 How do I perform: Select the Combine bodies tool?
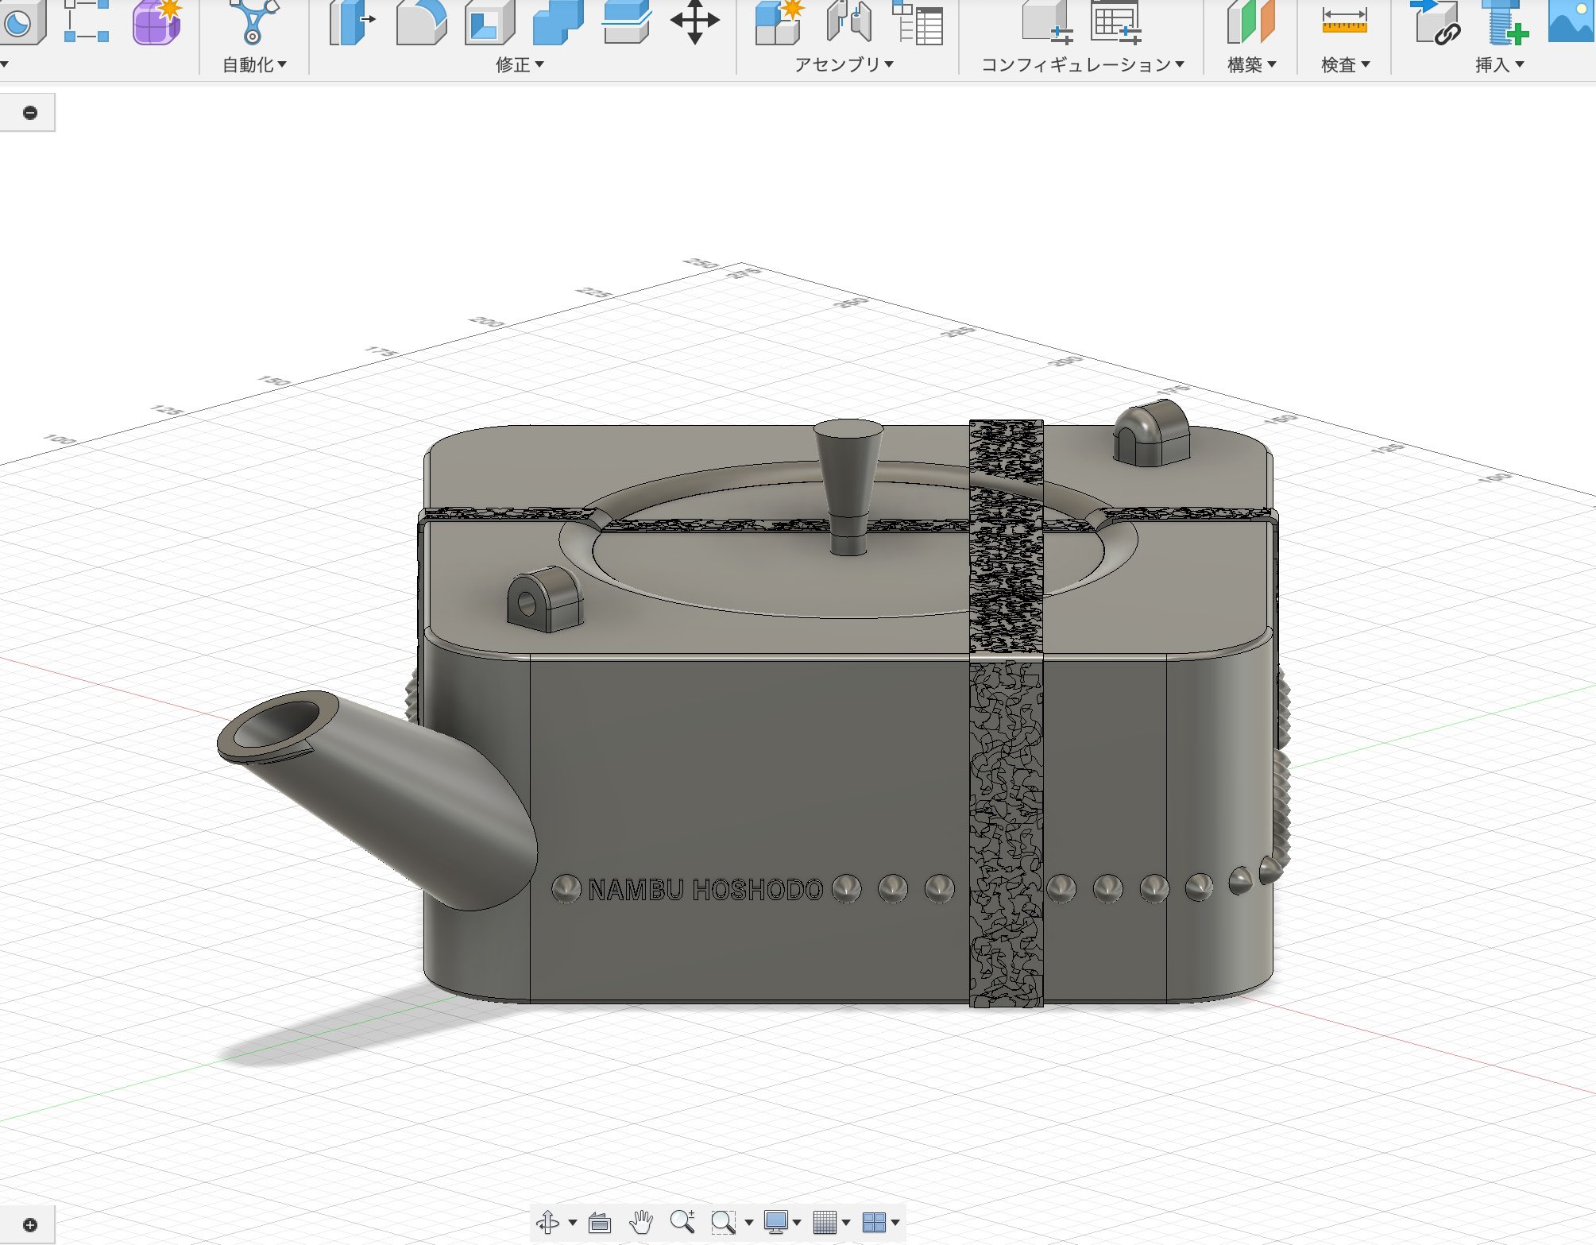(558, 21)
